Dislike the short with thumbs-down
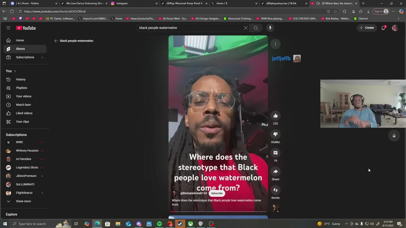The image size is (406, 228). 276,134
